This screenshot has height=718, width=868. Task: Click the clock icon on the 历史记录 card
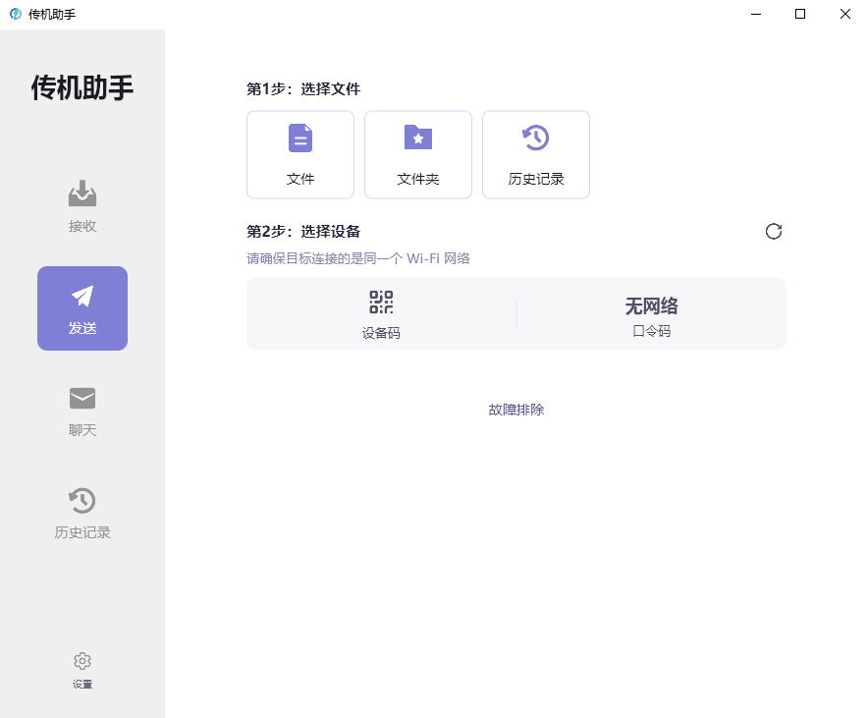click(536, 138)
